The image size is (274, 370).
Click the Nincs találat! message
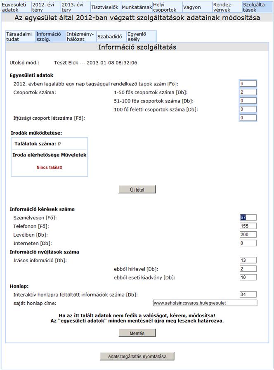point(49,168)
